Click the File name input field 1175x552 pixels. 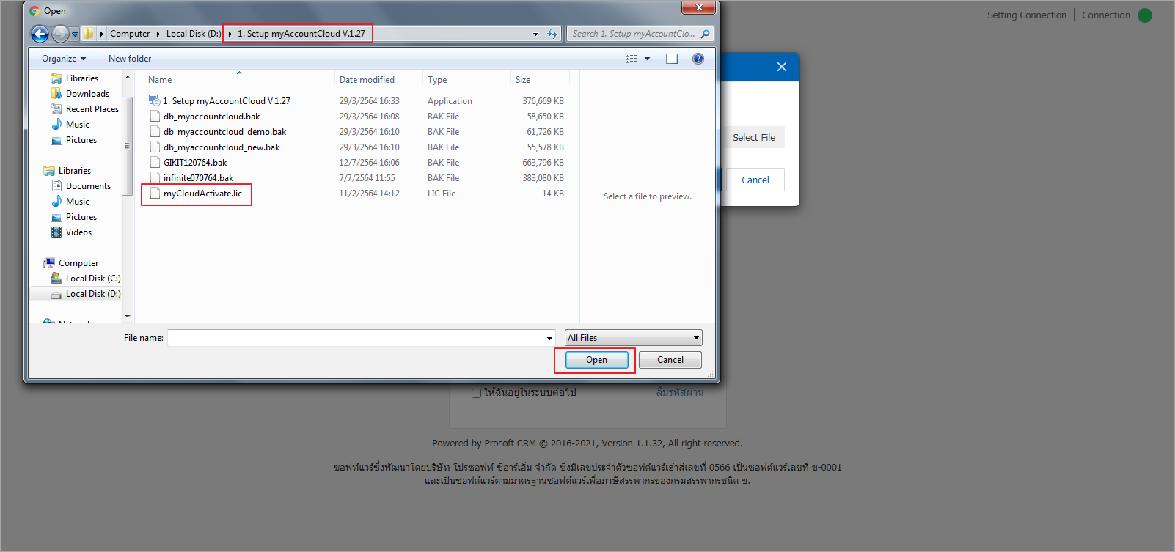356,338
